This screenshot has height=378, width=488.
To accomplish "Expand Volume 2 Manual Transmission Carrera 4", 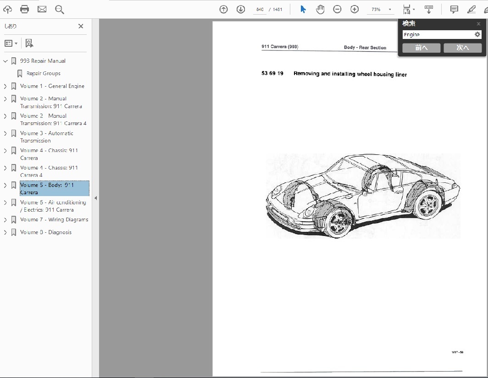I will coord(6,116).
